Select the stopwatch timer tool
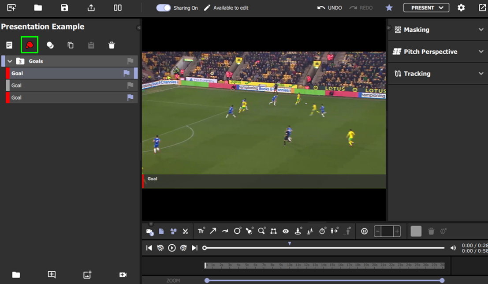The width and height of the screenshot is (488, 284). click(x=322, y=231)
